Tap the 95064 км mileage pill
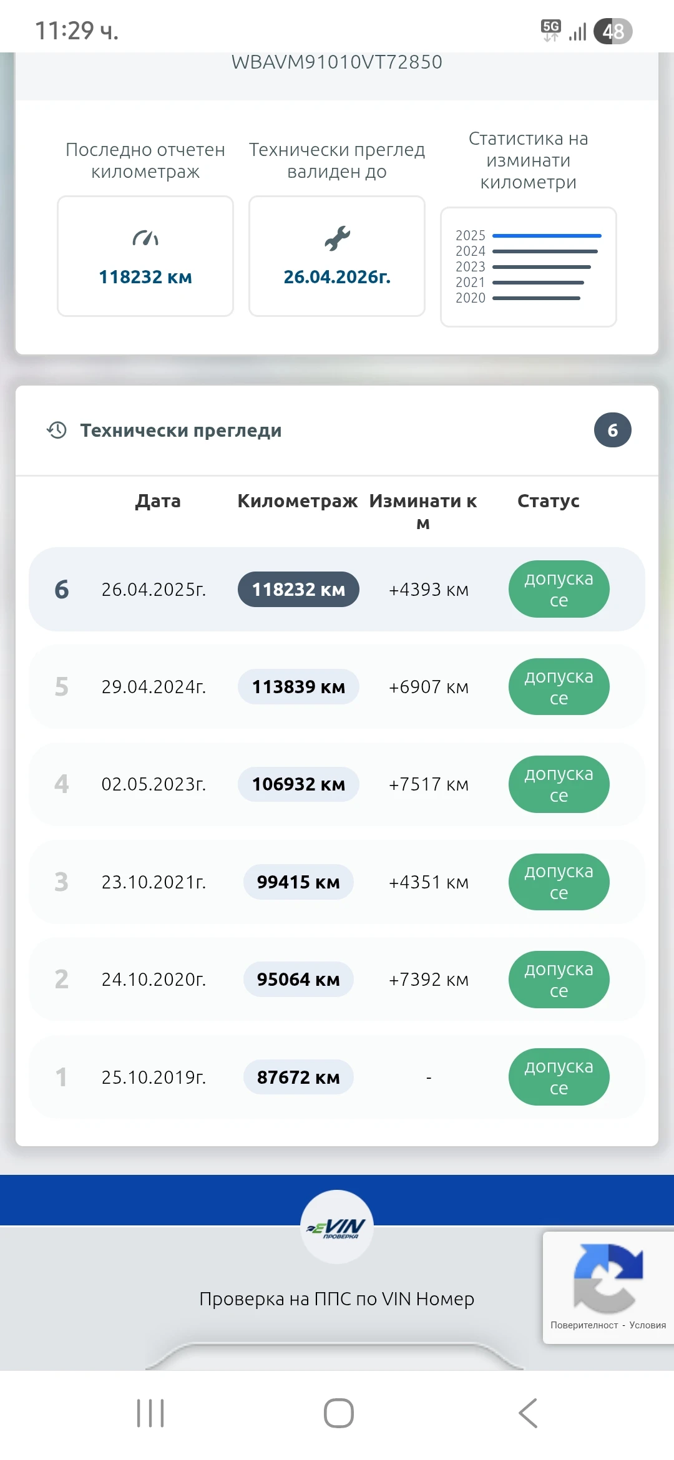This screenshot has width=674, height=1460. pyautogui.click(x=298, y=980)
